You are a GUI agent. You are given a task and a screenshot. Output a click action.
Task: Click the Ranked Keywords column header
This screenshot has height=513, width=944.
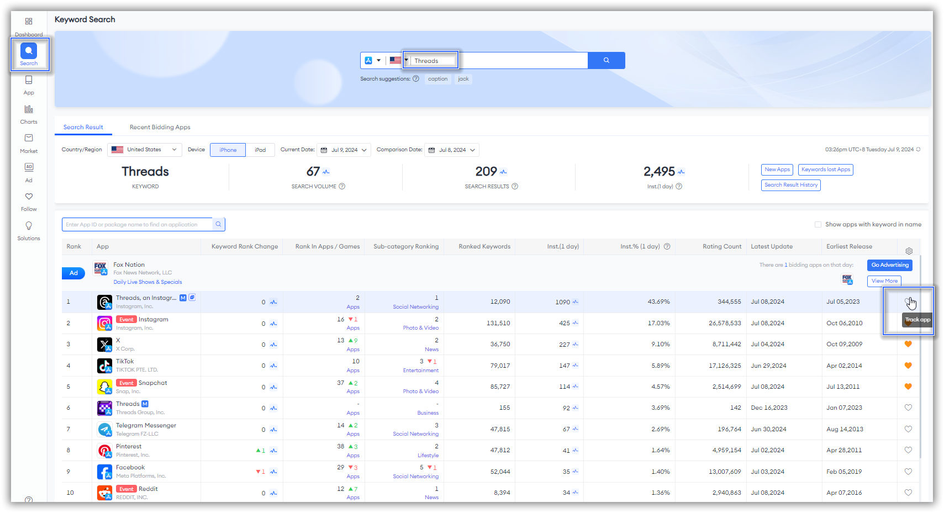pos(484,246)
